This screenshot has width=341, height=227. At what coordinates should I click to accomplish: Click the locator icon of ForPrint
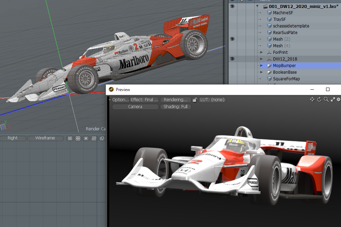coord(269,52)
